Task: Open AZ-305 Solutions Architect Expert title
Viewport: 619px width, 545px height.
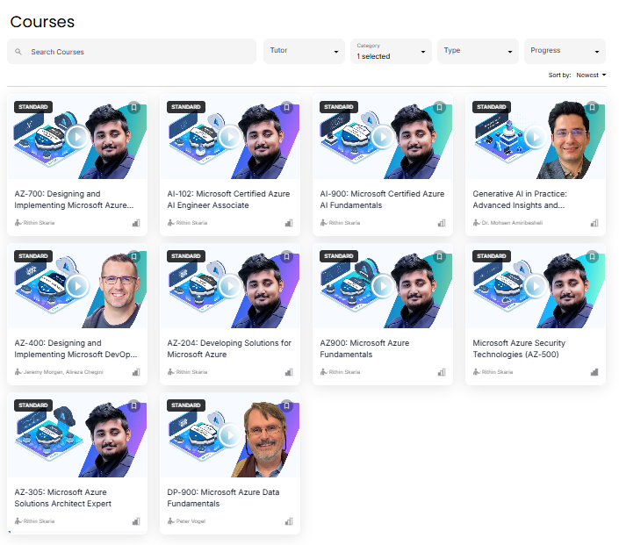Action: point(62,498)
